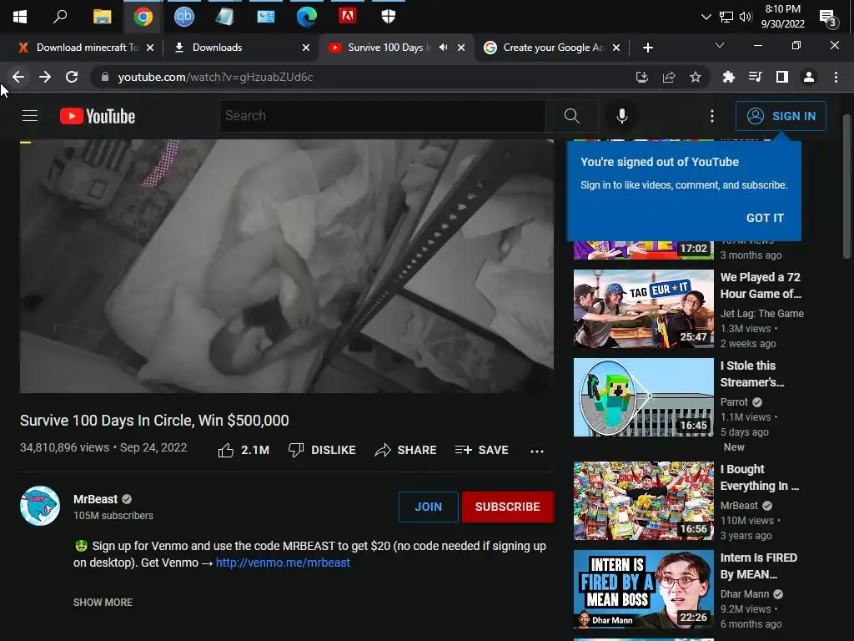Open Chrome three-dot menu
The height and width of the screenshot is (641, 854).
point(836,77)
